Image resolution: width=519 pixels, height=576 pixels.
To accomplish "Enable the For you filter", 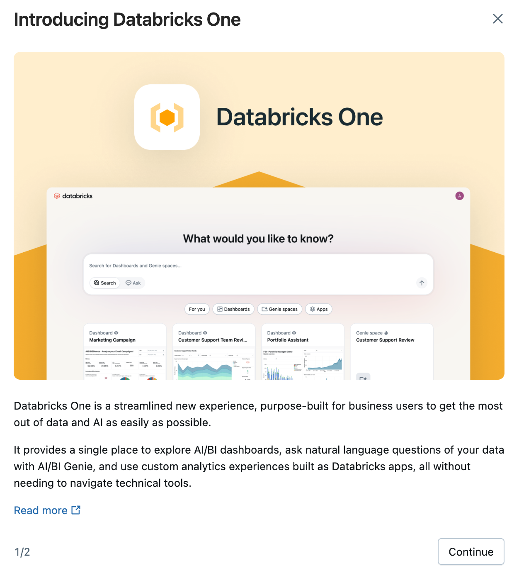I will click(197, 309).
